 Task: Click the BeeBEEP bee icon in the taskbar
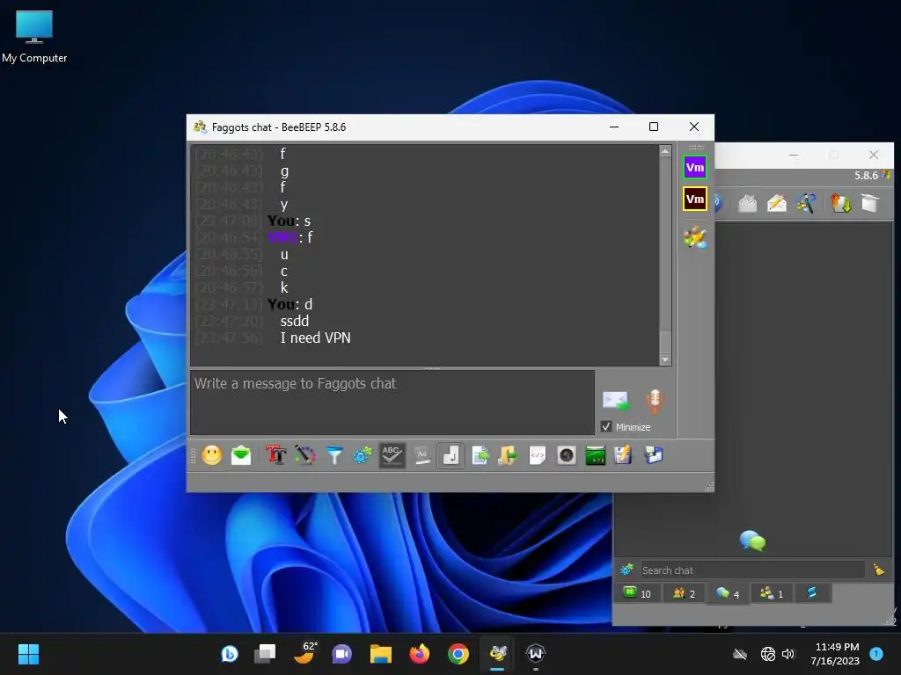click(x=497, y=654)
